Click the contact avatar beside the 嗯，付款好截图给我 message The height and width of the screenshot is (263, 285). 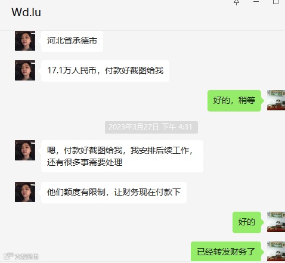pyautogui.click(x=25, y=150)
